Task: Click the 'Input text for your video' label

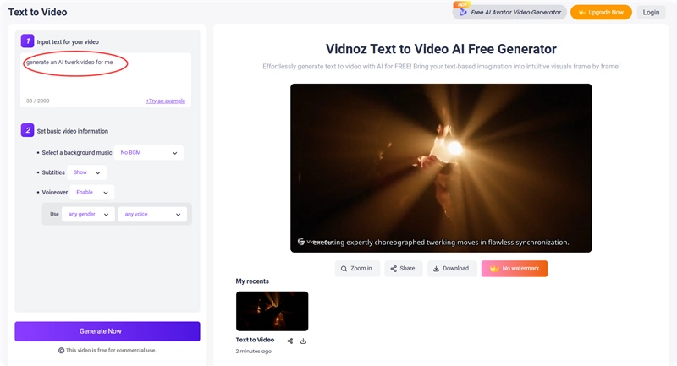Action: pyautogui.click(x=68, y=41)
